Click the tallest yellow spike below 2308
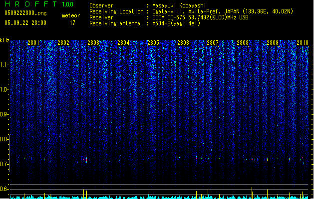 coord(252,193)
